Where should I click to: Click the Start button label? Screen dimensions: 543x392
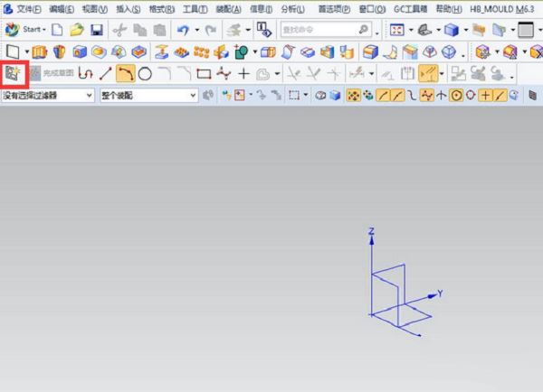coord(32,30)
